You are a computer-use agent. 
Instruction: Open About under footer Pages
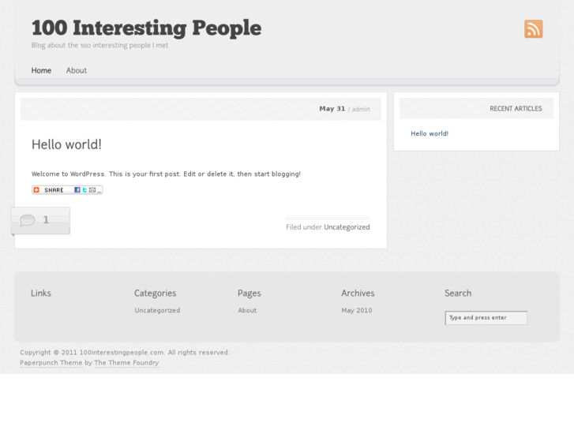pos(247,310)
